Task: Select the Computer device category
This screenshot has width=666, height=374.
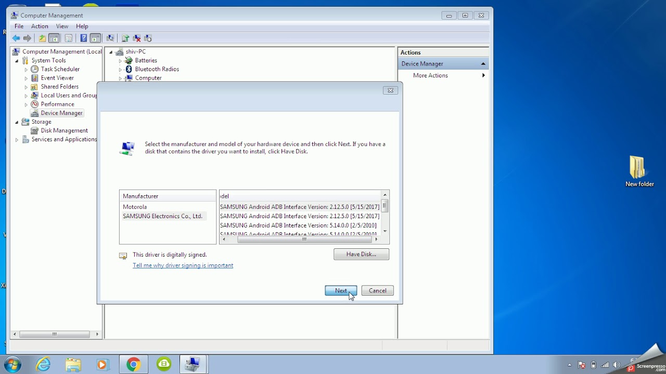Action: [x=148, y=78]
